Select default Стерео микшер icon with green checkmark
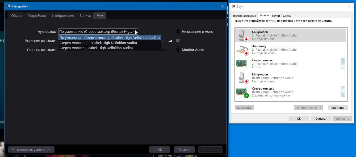Viewport: 356px width, 157px height. click(x=242, y=92)
